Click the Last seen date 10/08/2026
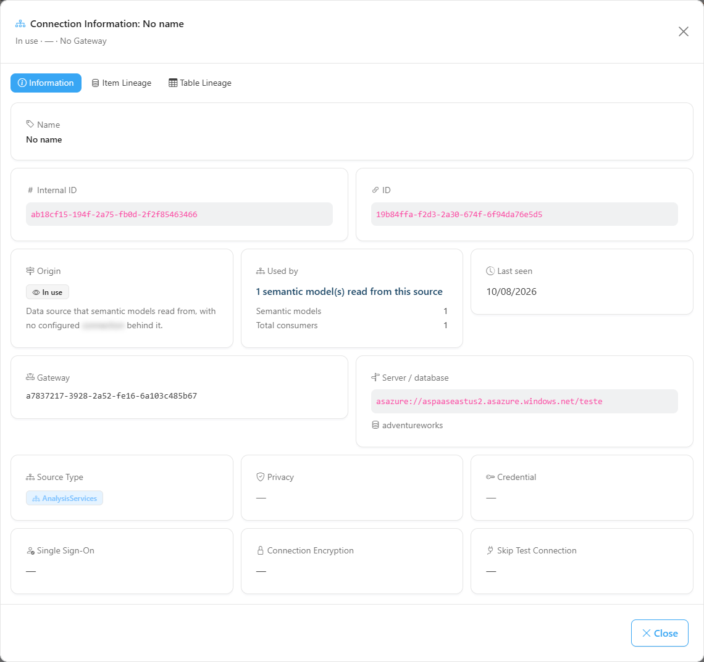 click(511, 292)
